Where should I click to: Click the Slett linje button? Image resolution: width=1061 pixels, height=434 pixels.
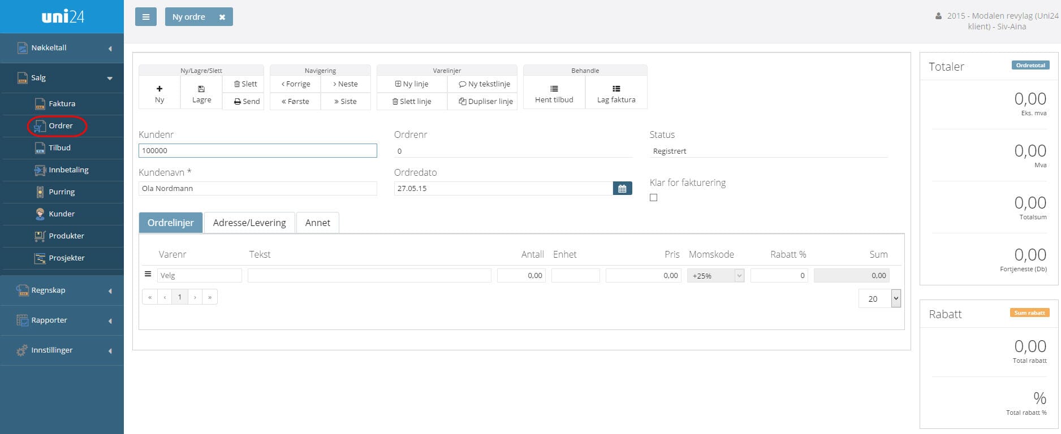(412, 102)
